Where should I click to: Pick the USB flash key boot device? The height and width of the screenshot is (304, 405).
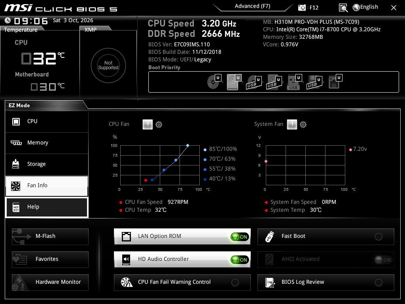click(294, 82)
